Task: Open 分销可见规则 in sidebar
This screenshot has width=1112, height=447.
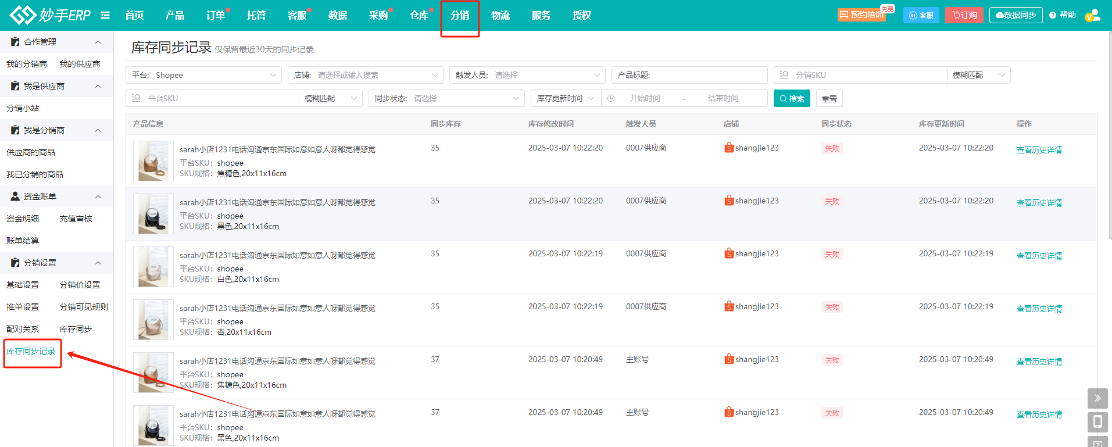Action: (x=84, y=307)
